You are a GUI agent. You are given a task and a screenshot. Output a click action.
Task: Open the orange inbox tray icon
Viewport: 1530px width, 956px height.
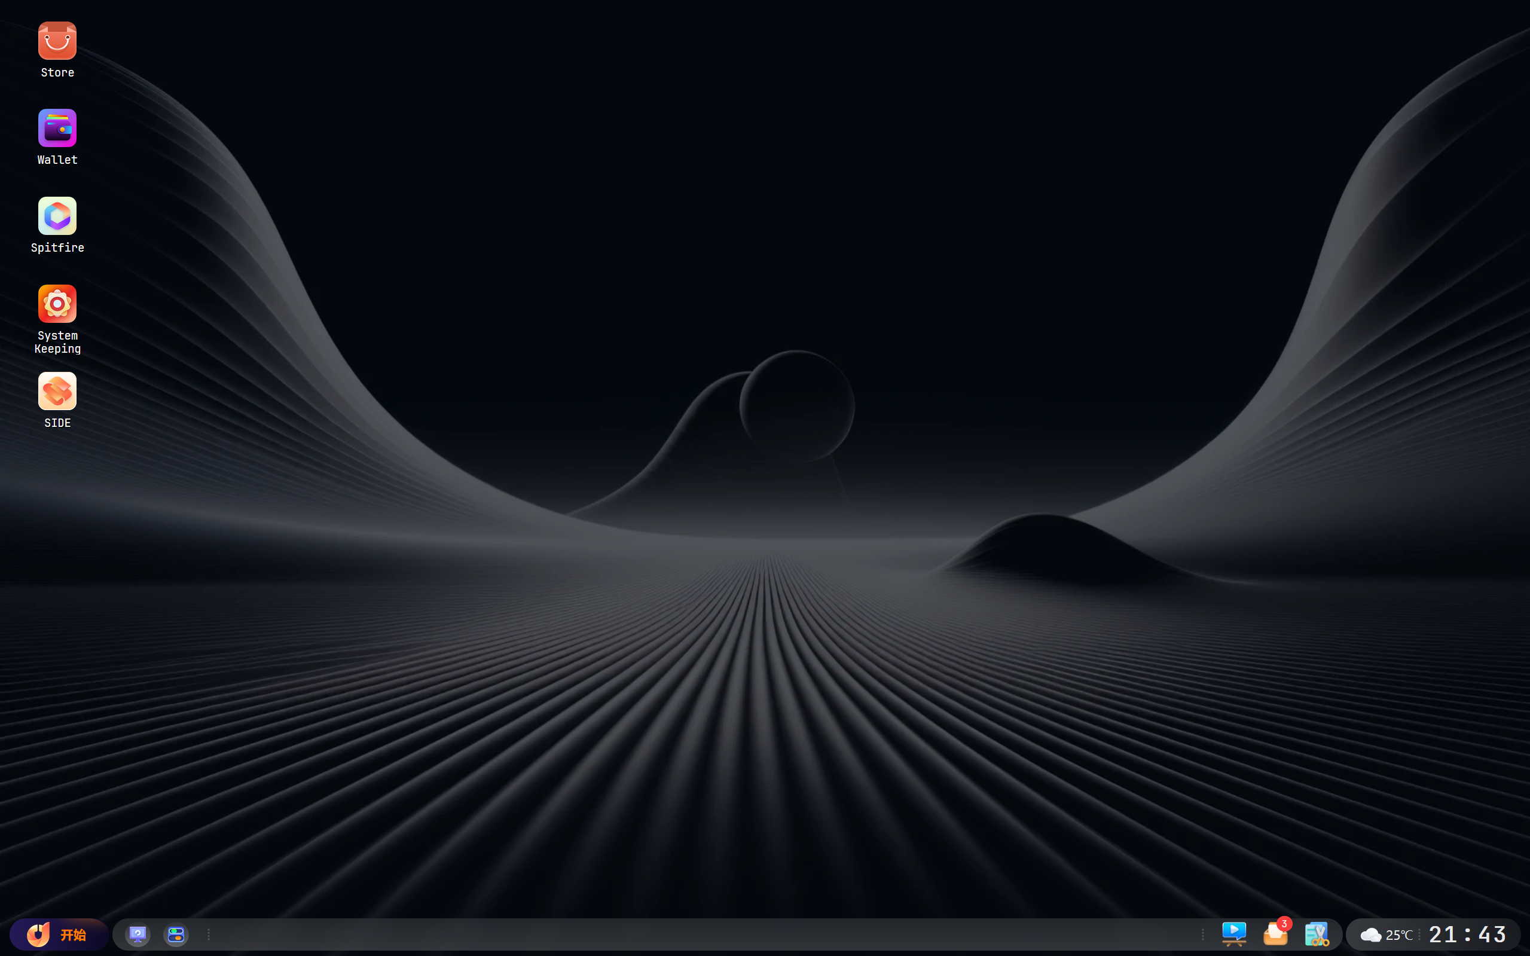pyautogui.click(x=1275, y=935)
